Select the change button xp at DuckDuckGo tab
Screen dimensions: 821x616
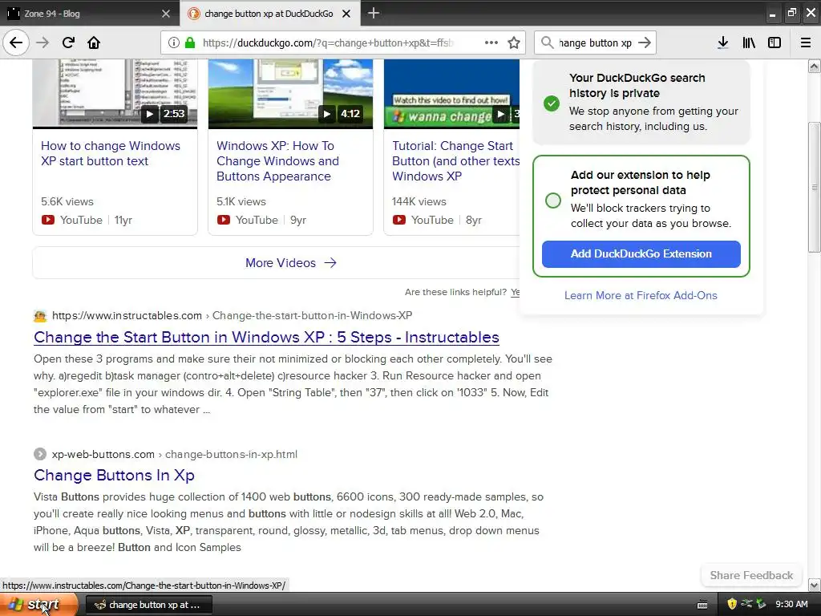pos(269,14)
